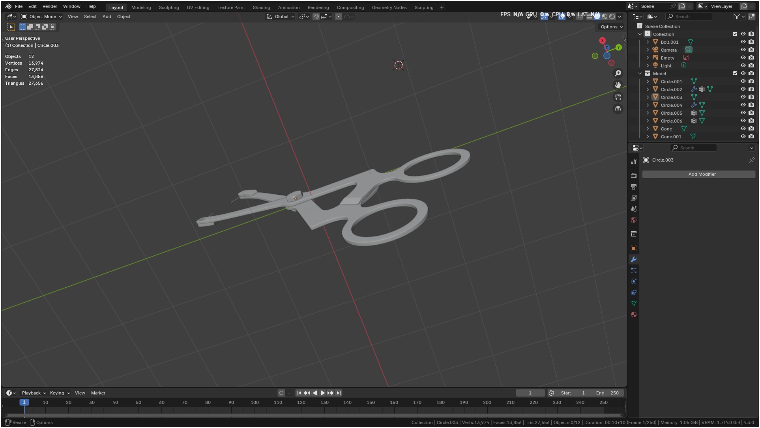Disable Cone render with camera icon
Image resolution: width=760 pixels, height=428 pixels.
(751, 129)
